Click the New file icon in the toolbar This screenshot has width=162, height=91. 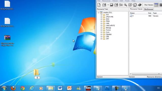[99, 5]
